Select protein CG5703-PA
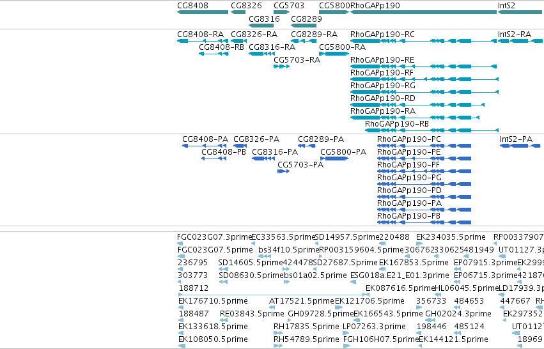Image resolution: width=544 pixels, height=349 pixels. 283,171
